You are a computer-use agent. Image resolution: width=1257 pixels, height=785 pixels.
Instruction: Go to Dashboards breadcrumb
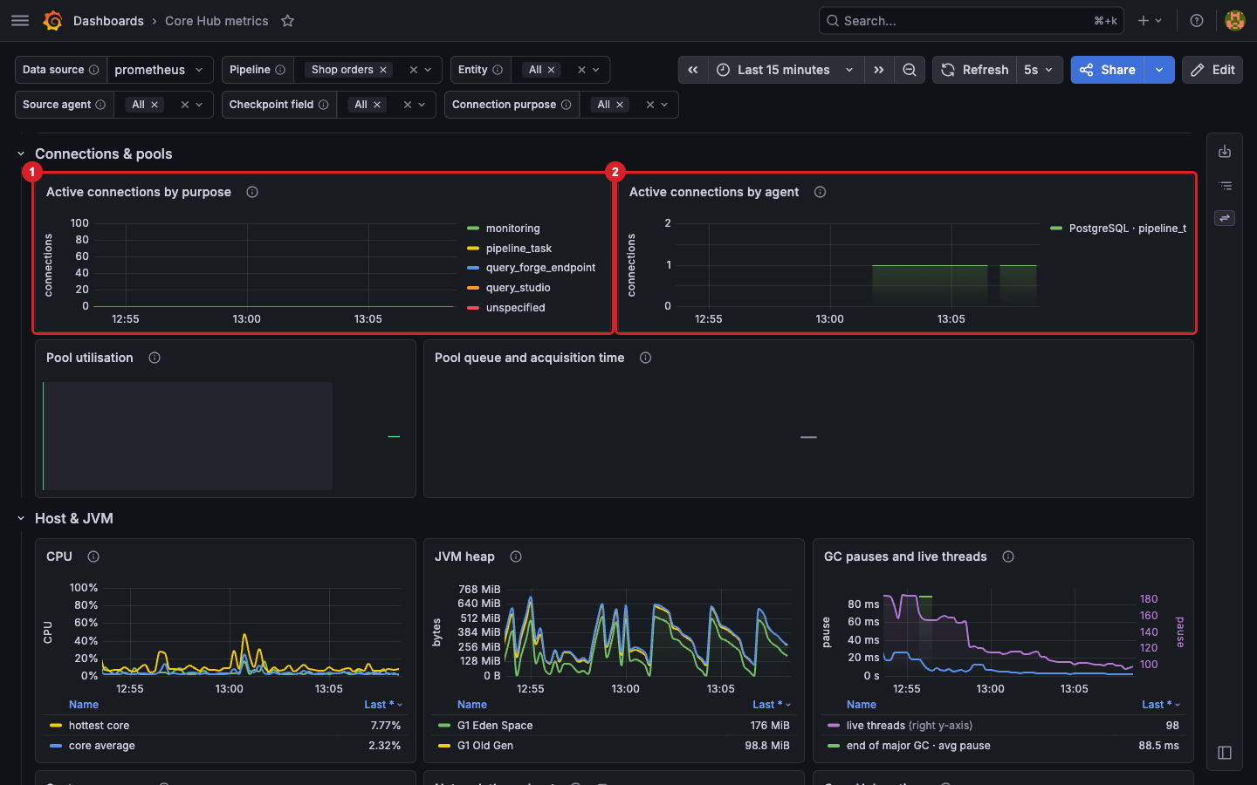(x=108, y=21)
